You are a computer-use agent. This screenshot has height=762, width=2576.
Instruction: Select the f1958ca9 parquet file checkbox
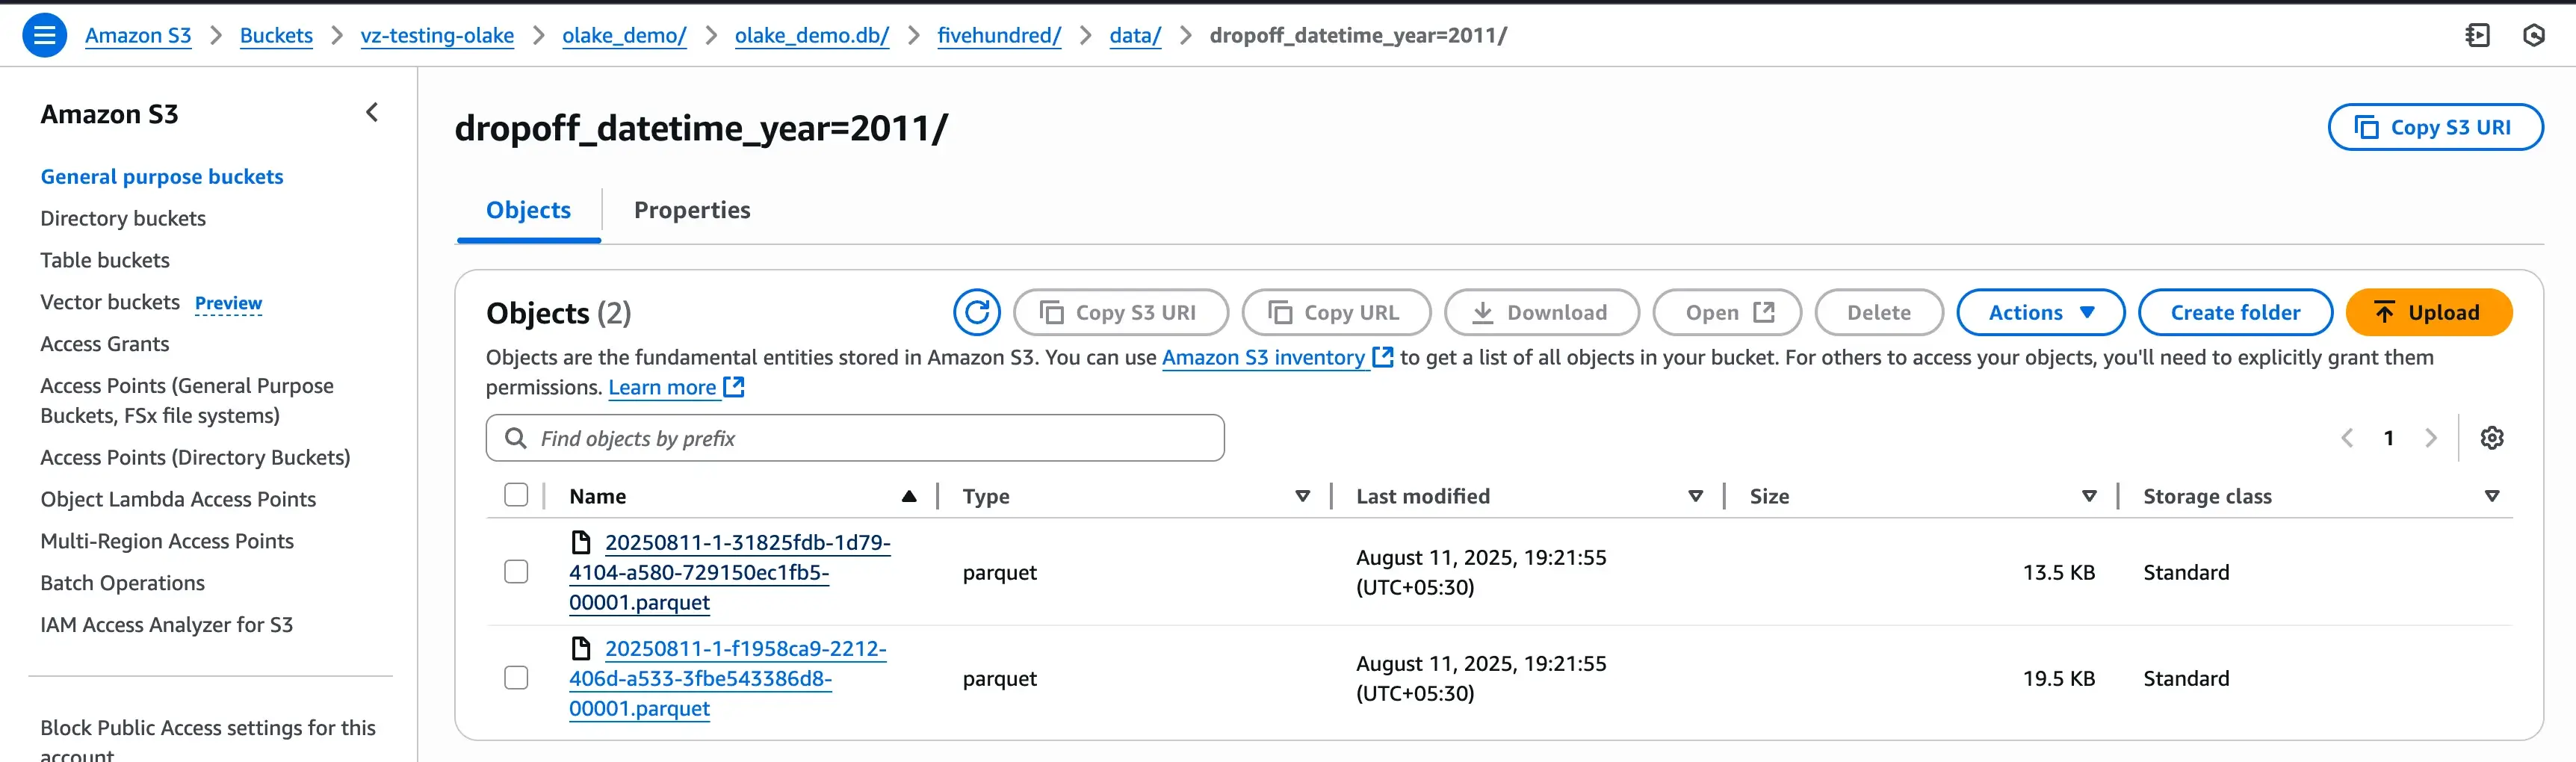pos(516,678)
